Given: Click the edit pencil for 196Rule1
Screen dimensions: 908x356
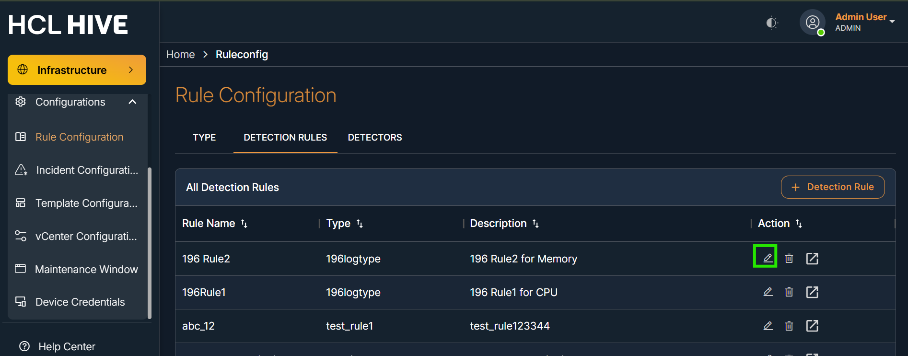Looking at the screenshot, I should click(x=768, y=292).
